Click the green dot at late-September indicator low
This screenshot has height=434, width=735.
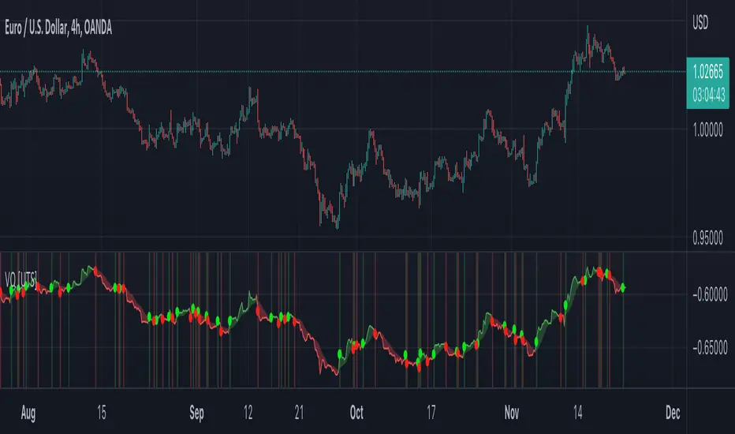click(341, 354)
